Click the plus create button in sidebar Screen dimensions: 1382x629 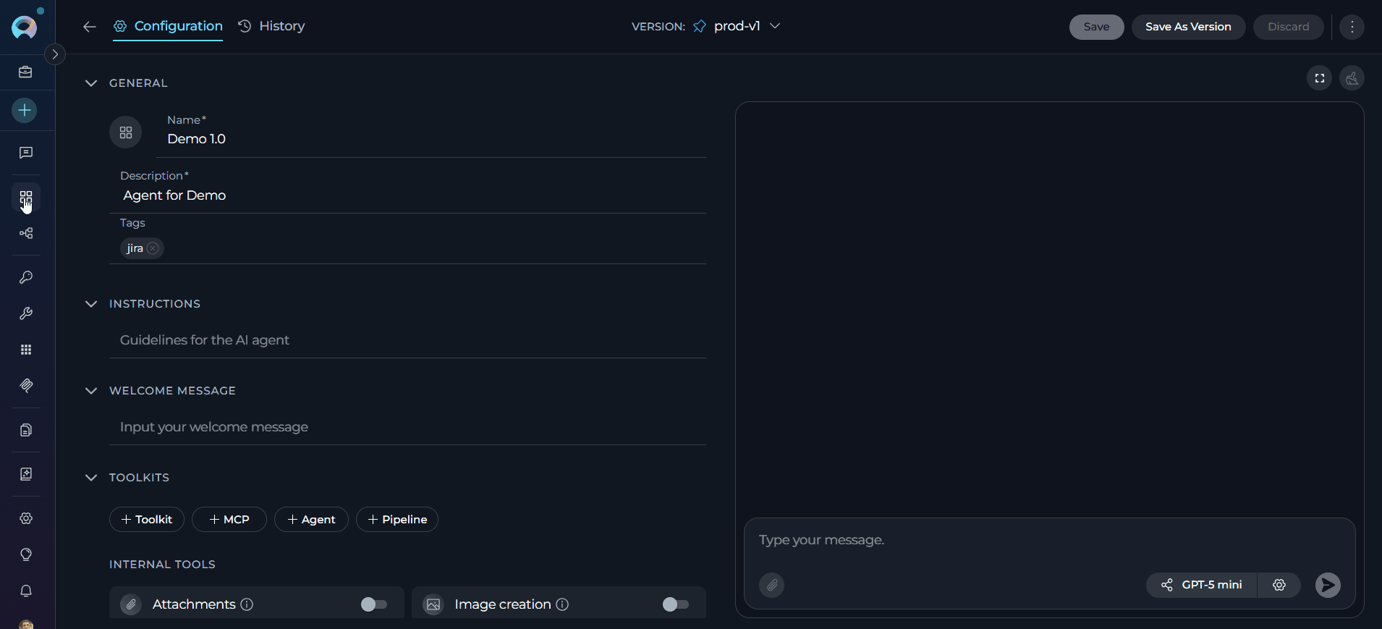[x=25, y=110]
